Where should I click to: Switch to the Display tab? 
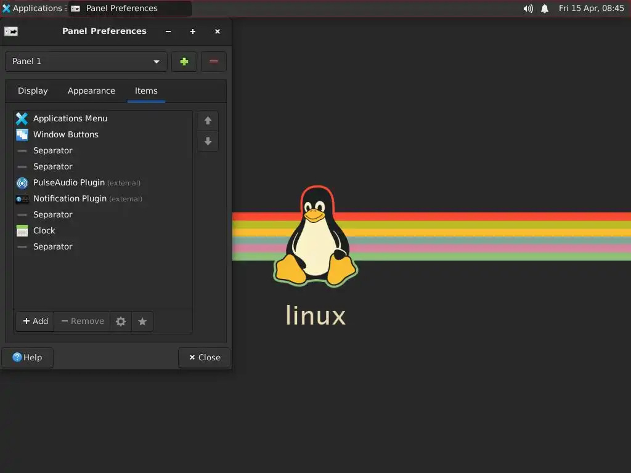pos(33,91)
